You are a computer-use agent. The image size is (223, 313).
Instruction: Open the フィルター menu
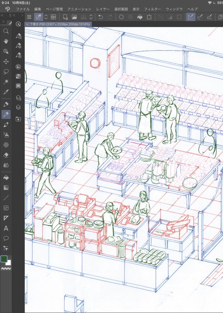coord(153,9)
